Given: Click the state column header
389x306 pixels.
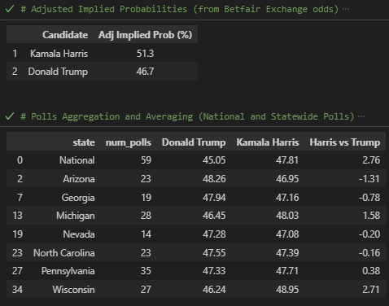Looking at the screenshot, I should pos(84,142).
